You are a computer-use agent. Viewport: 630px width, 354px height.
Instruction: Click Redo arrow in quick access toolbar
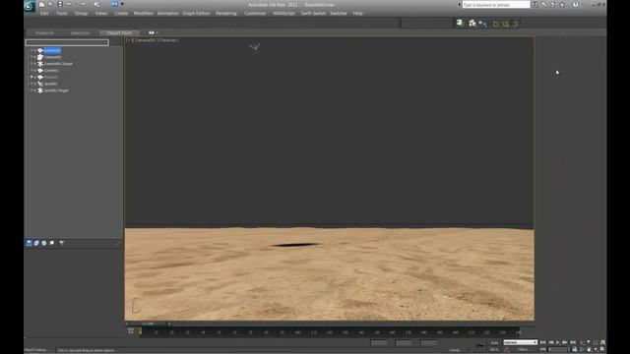[x=83, y=4]
